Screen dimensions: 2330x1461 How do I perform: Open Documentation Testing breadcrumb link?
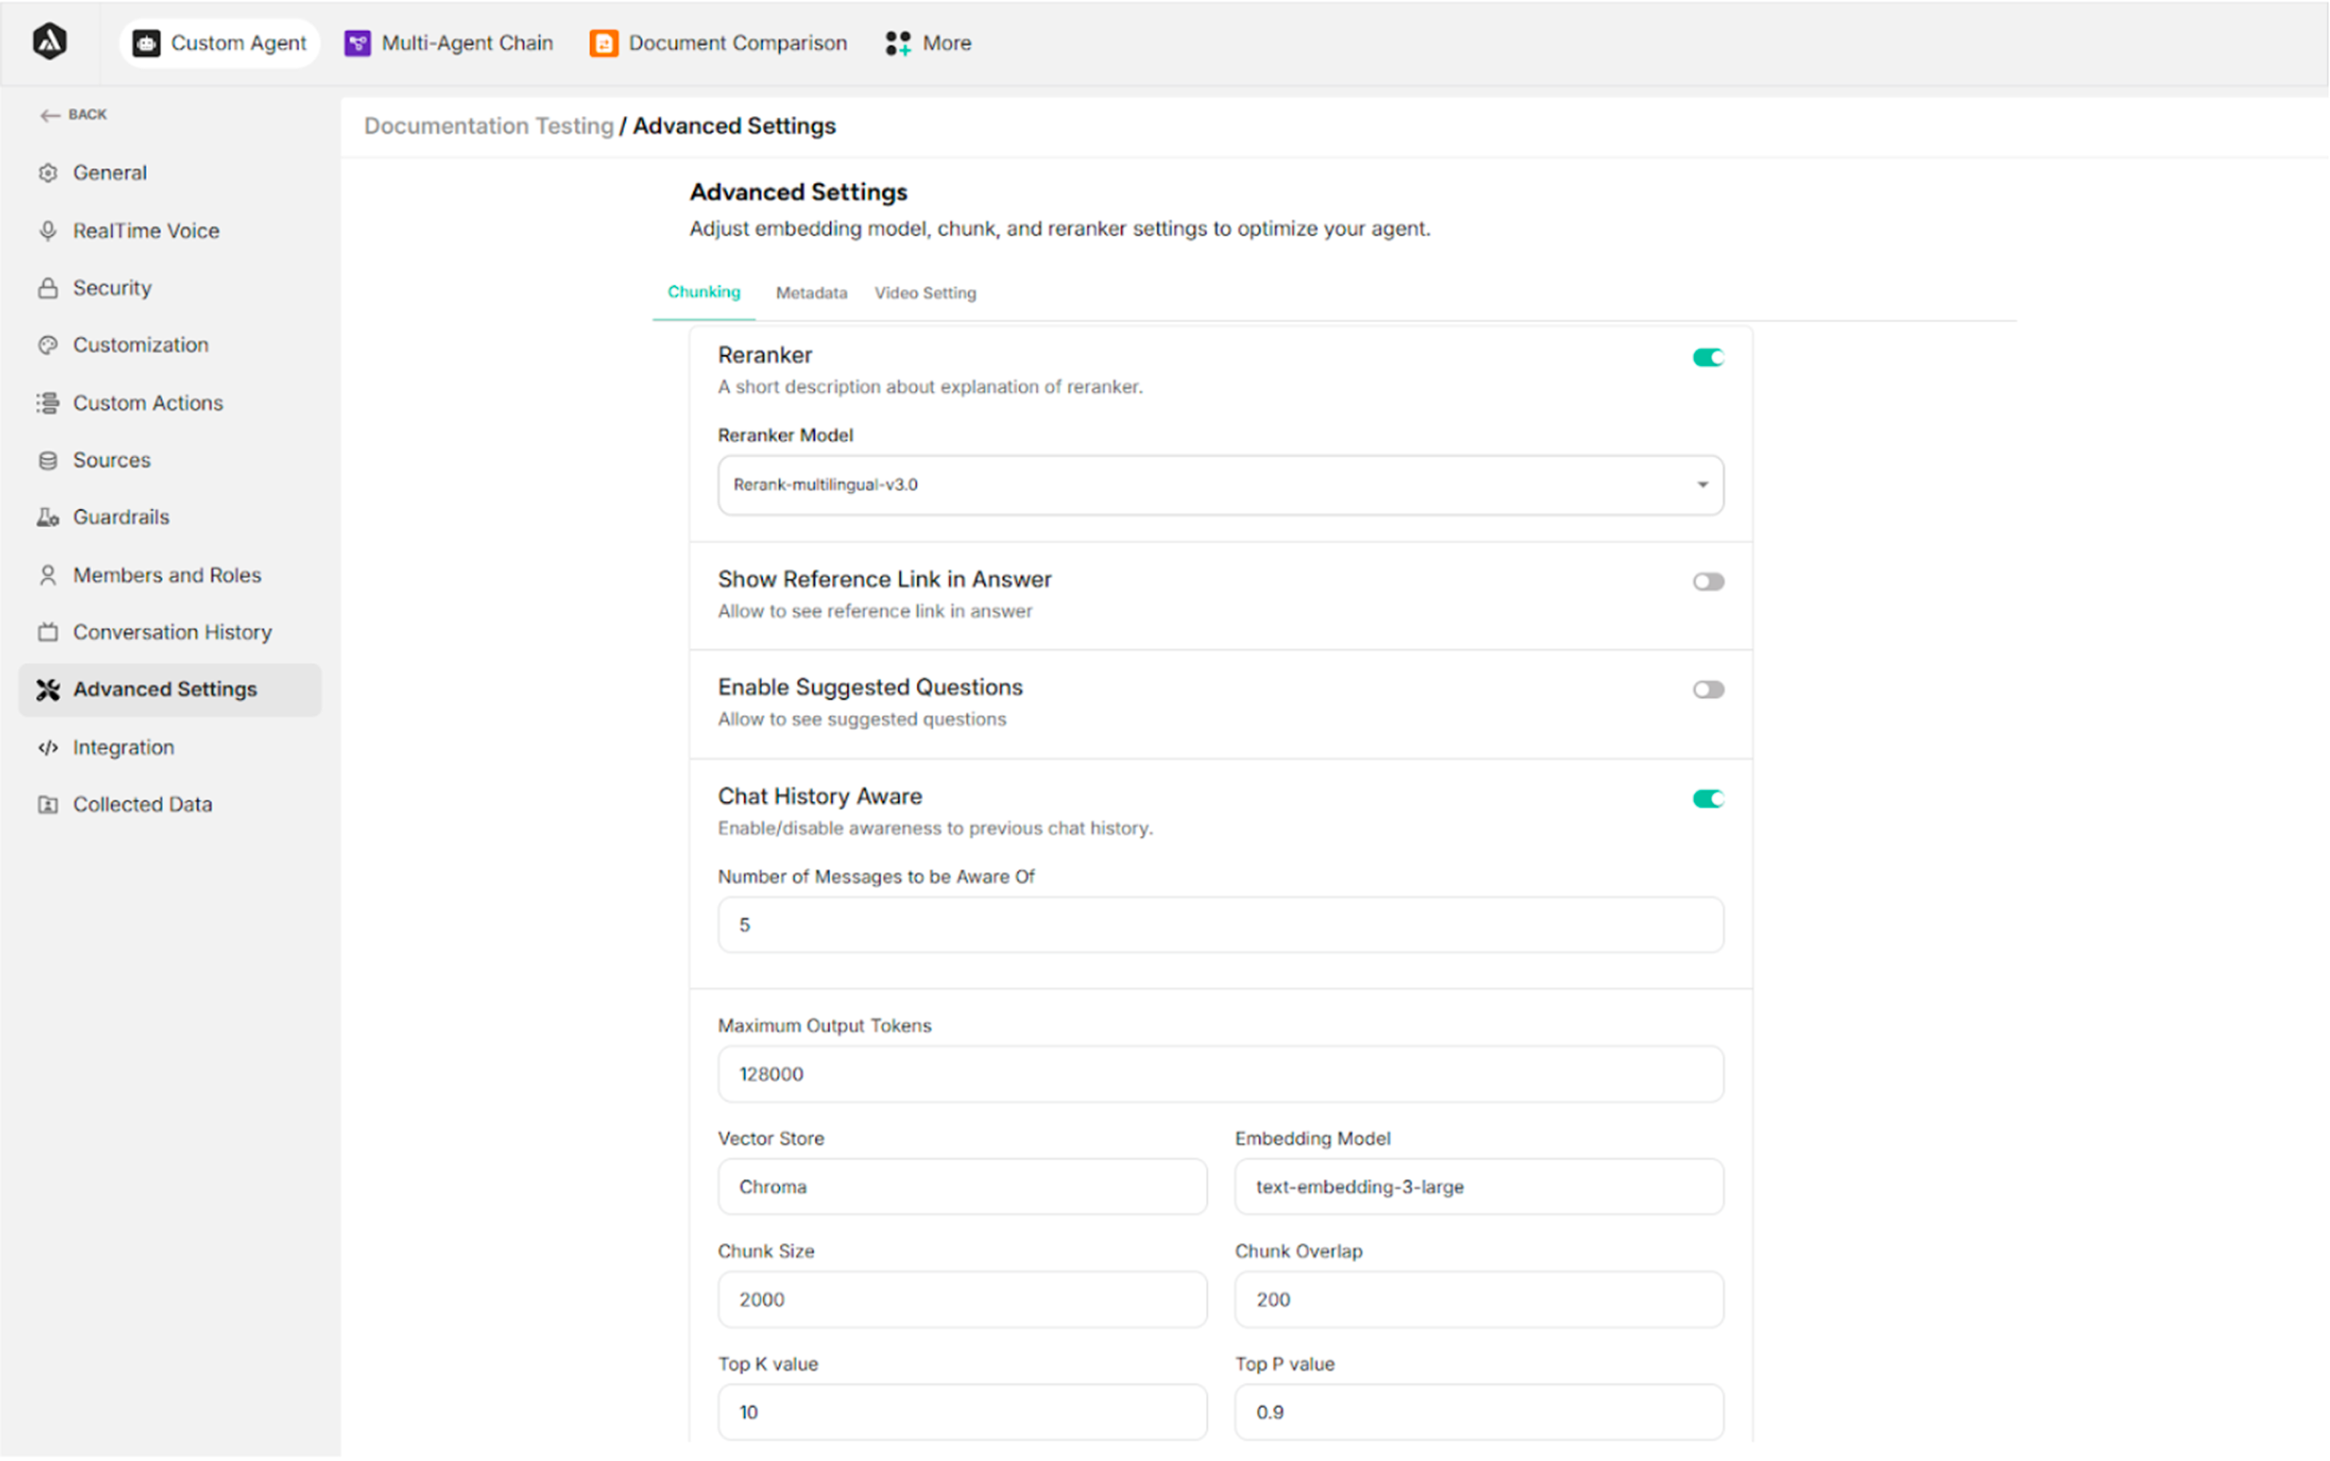pos(488,127)
